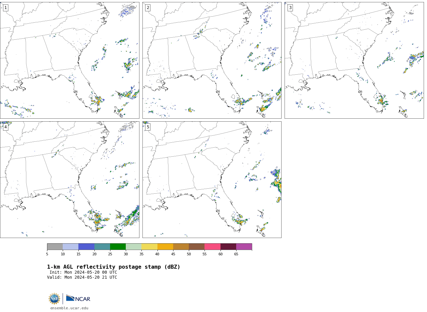Click the colorbar tick label '20'

click(94, 254)
